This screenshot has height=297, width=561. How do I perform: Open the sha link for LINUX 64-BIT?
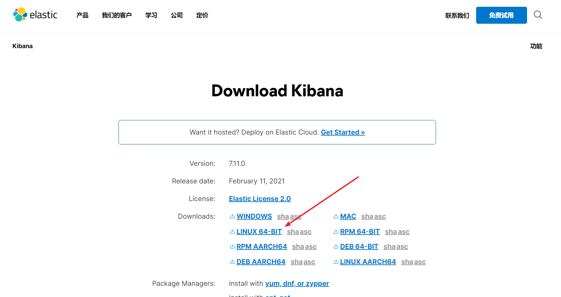coord(293,232)
